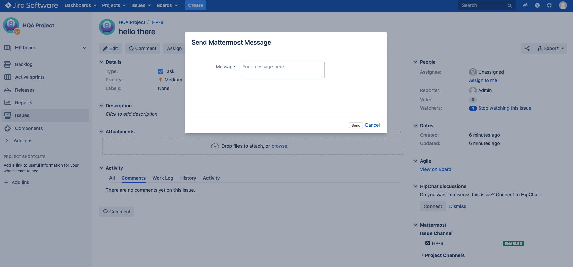Image resolution: width=573 pixels, height=267 pixels.
Task: Expand the Project Channels section
Action: tap(423, 255)
